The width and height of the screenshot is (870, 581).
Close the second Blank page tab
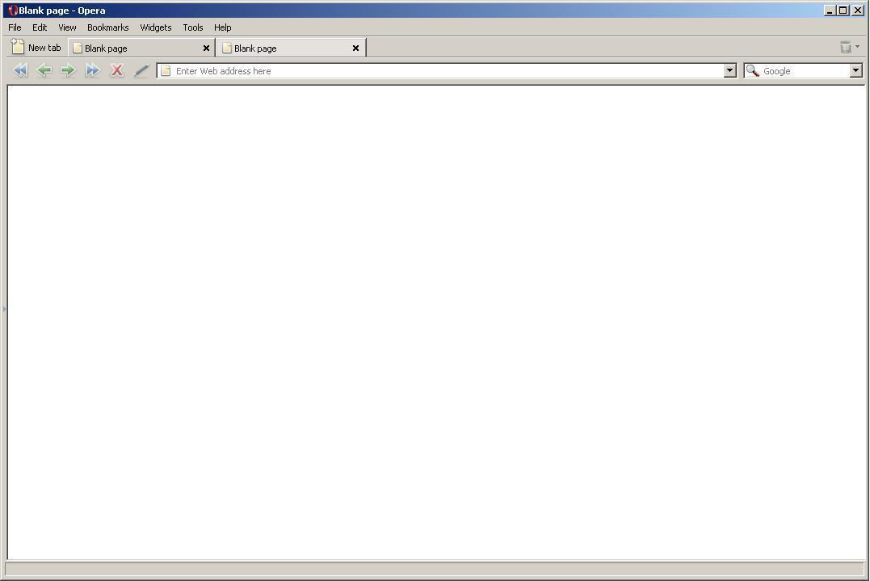(355, 48)
